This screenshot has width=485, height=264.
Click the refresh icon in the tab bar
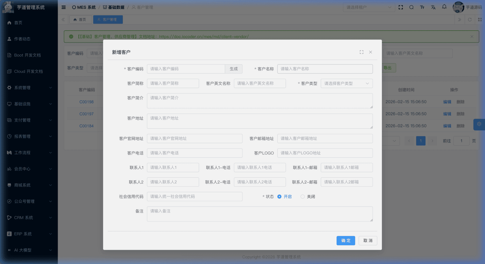[x=470, y=20]
